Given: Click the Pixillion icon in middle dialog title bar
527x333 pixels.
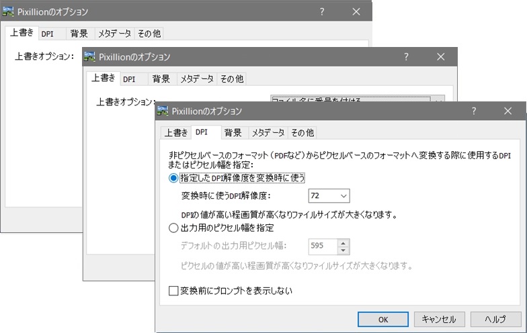Looking at the screenshot, I should coord(89,56).
